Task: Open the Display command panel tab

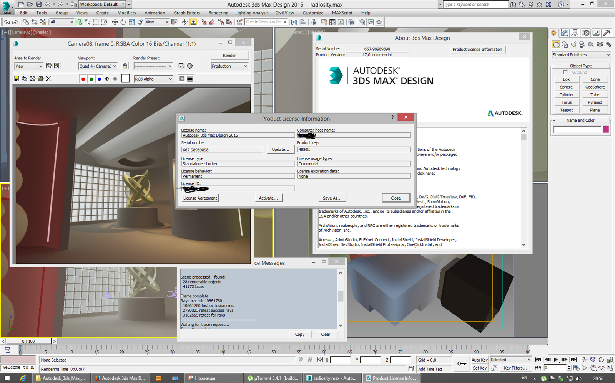Action: click(596, 33)
